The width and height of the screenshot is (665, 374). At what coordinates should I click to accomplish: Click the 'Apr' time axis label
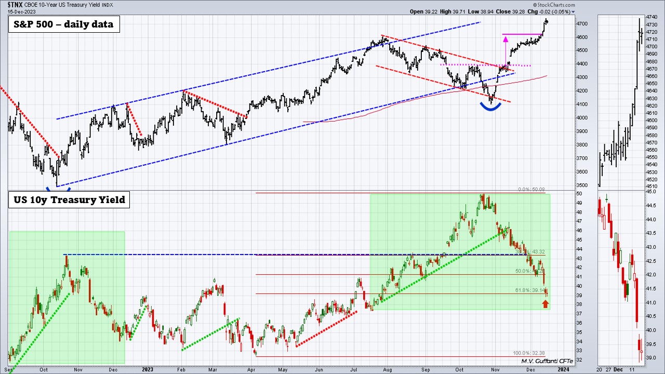(x=251, y=369)
